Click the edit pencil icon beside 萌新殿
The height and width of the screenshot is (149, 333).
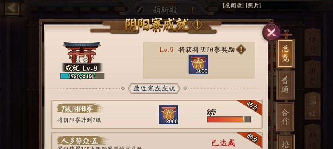pos(139,10)
